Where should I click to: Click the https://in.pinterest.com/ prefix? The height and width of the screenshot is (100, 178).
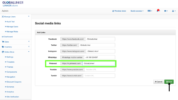71,64
